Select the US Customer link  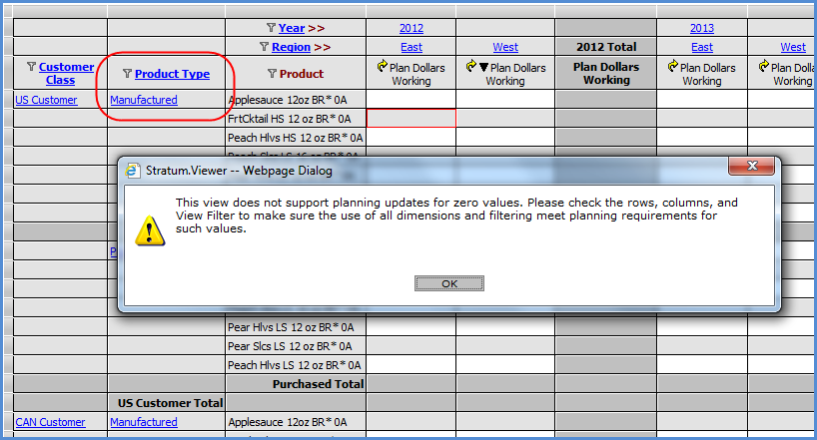pyautogui.click(x=47, y=100)
